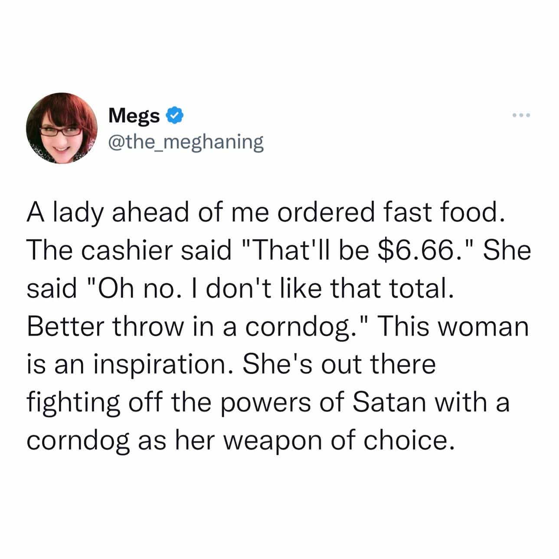The image size is (559, 559).
Task: Open Megs' round profile picture
Action: 62,128
